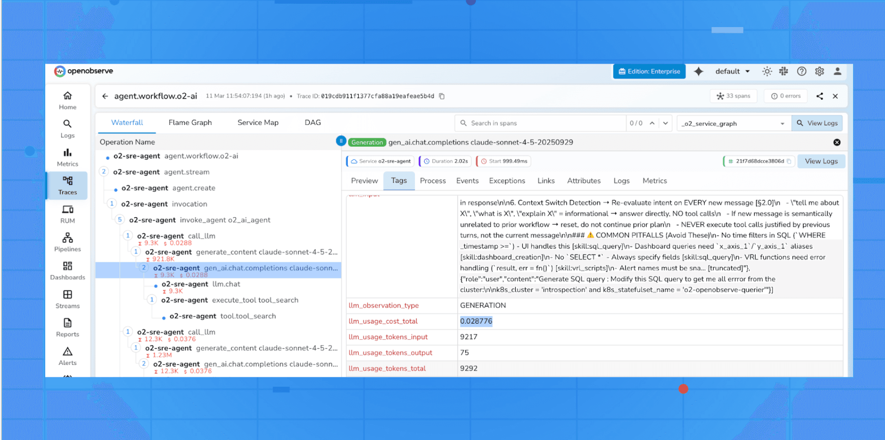This screenshot has height=440, width=885.
Task: Toggle the blue pin on the span details panel
Action: click(341, 141)
